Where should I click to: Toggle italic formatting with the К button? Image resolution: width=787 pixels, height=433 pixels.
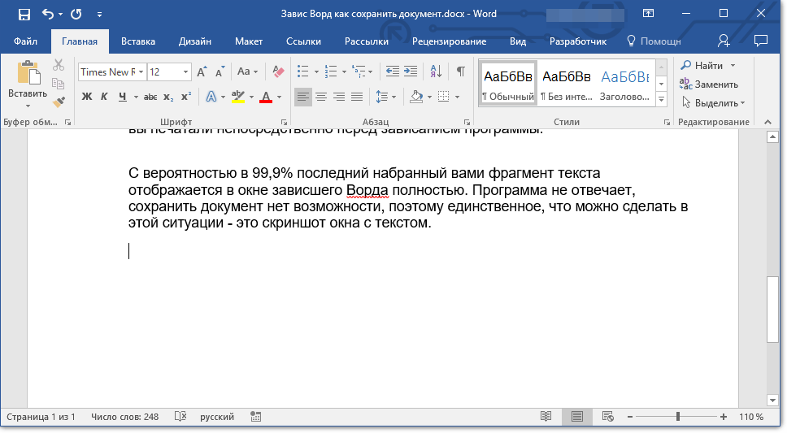[x=104, y=97]
